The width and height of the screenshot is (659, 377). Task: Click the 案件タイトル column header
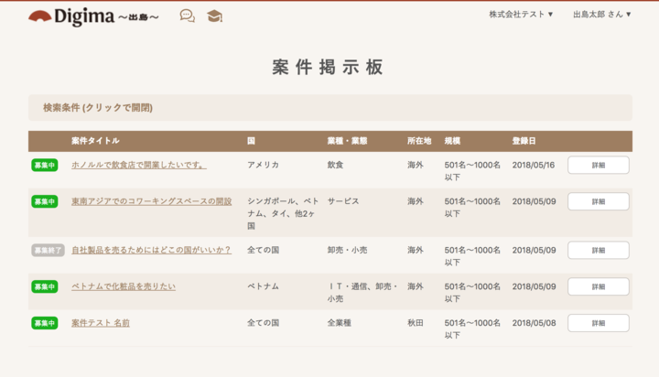pyautogui.click(x=95, y=141)
